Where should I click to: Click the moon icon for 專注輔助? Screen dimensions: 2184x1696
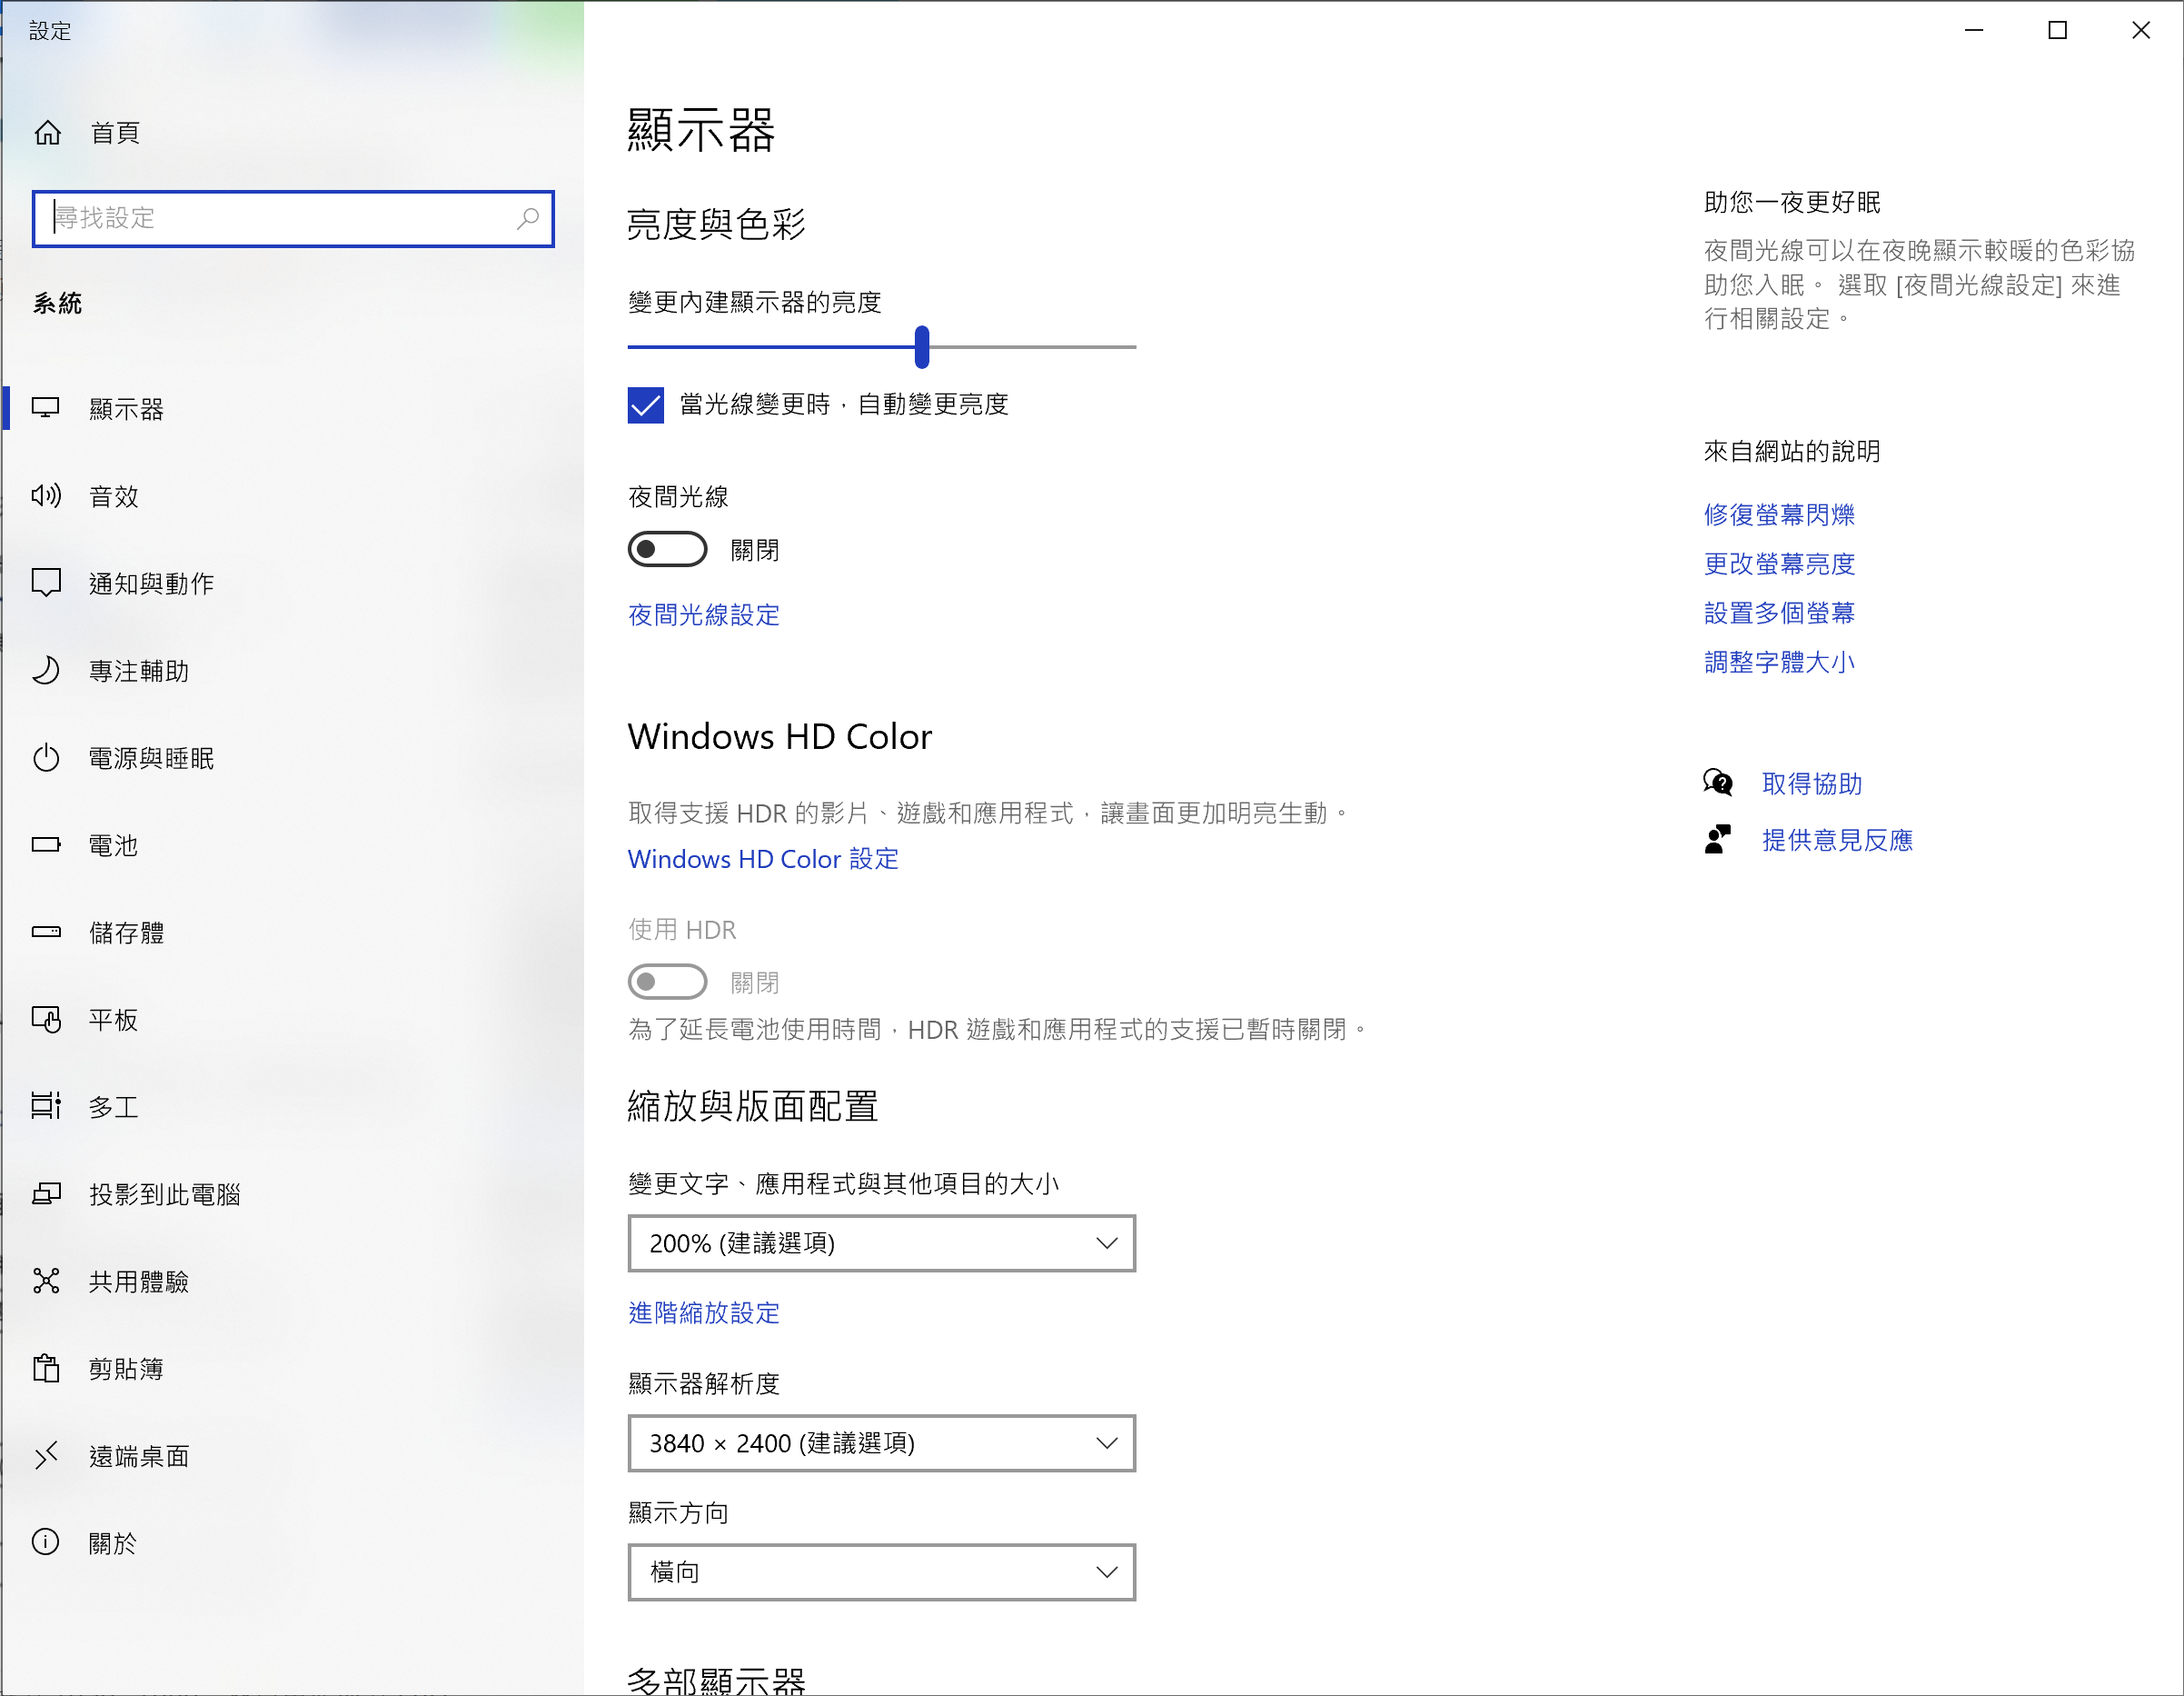[x=46, y=671]
